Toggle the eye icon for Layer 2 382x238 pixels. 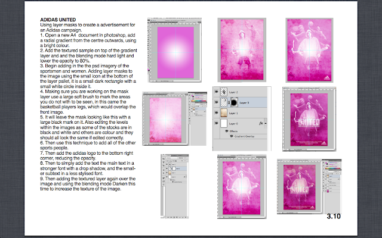[x=216, y=92]
